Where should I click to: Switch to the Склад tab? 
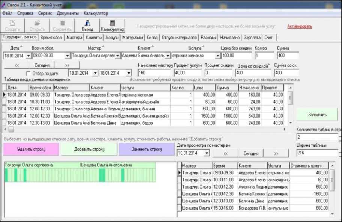click(152, 38)
